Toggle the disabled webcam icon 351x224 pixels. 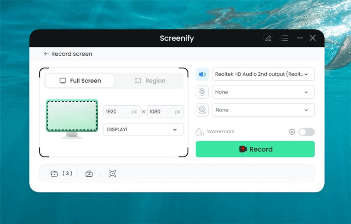tap(202, 110)
